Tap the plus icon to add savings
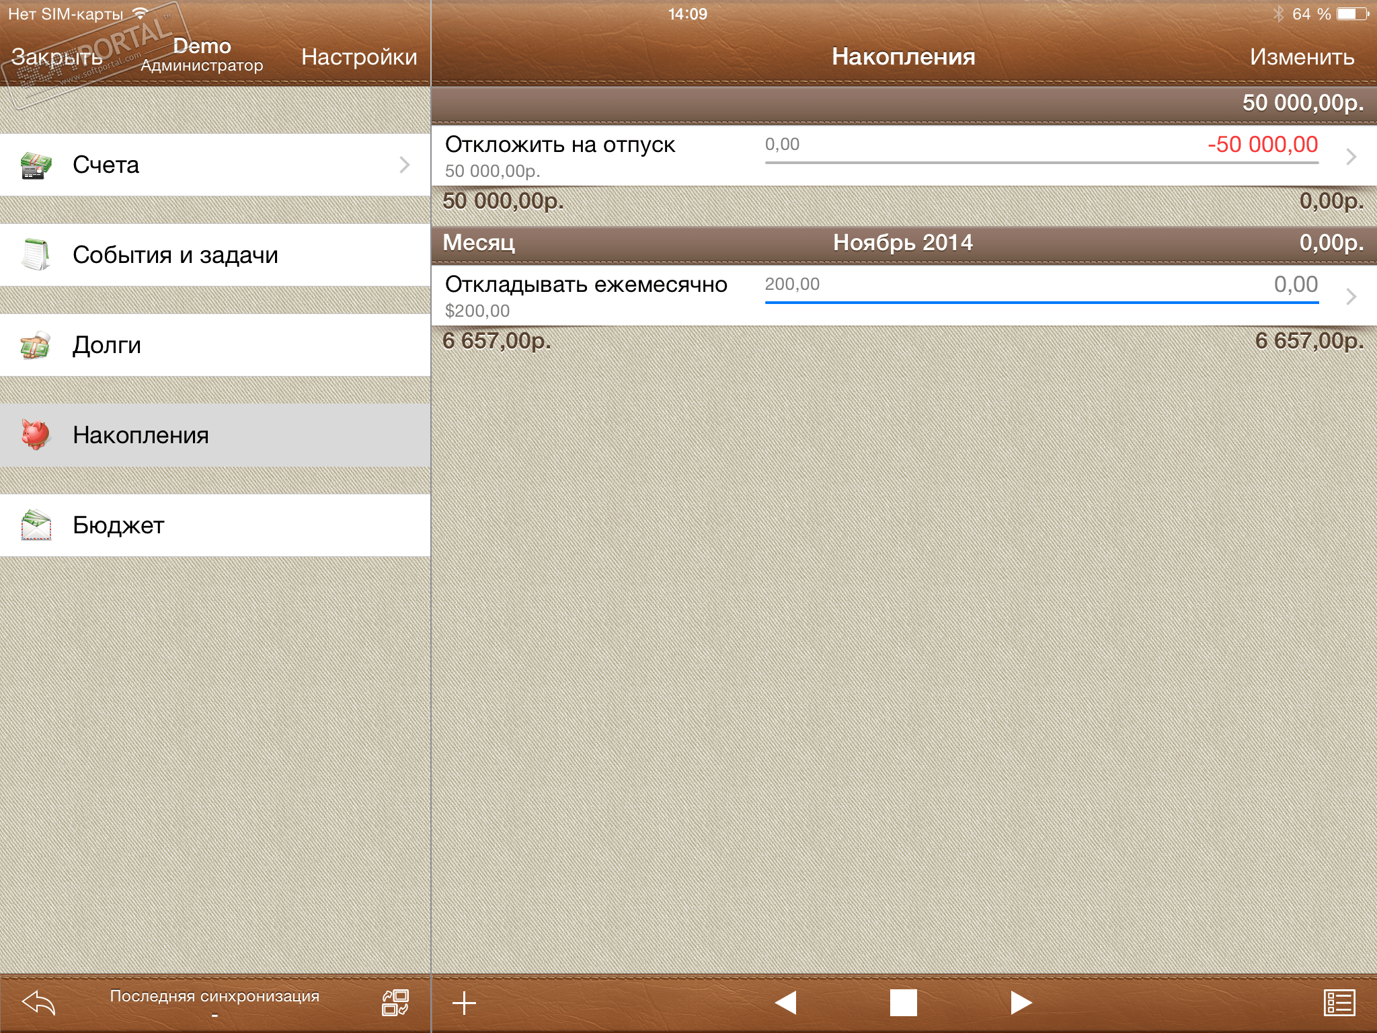 [x=464, y=1003]
